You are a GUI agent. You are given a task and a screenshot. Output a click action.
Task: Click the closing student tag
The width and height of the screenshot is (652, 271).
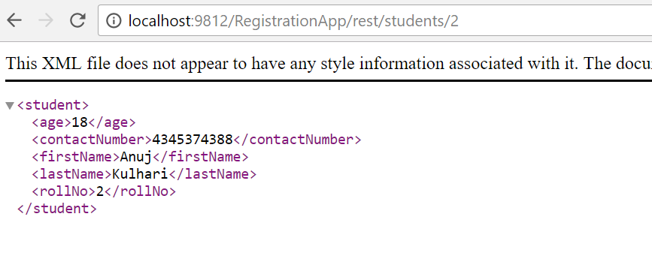57,209
